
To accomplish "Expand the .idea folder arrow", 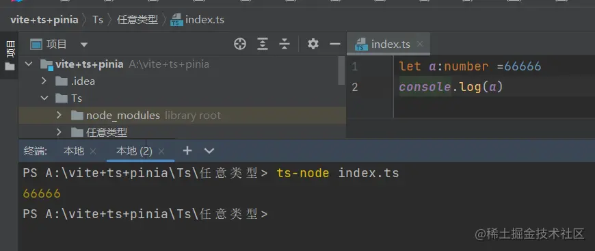I will [x=44, y=81].
